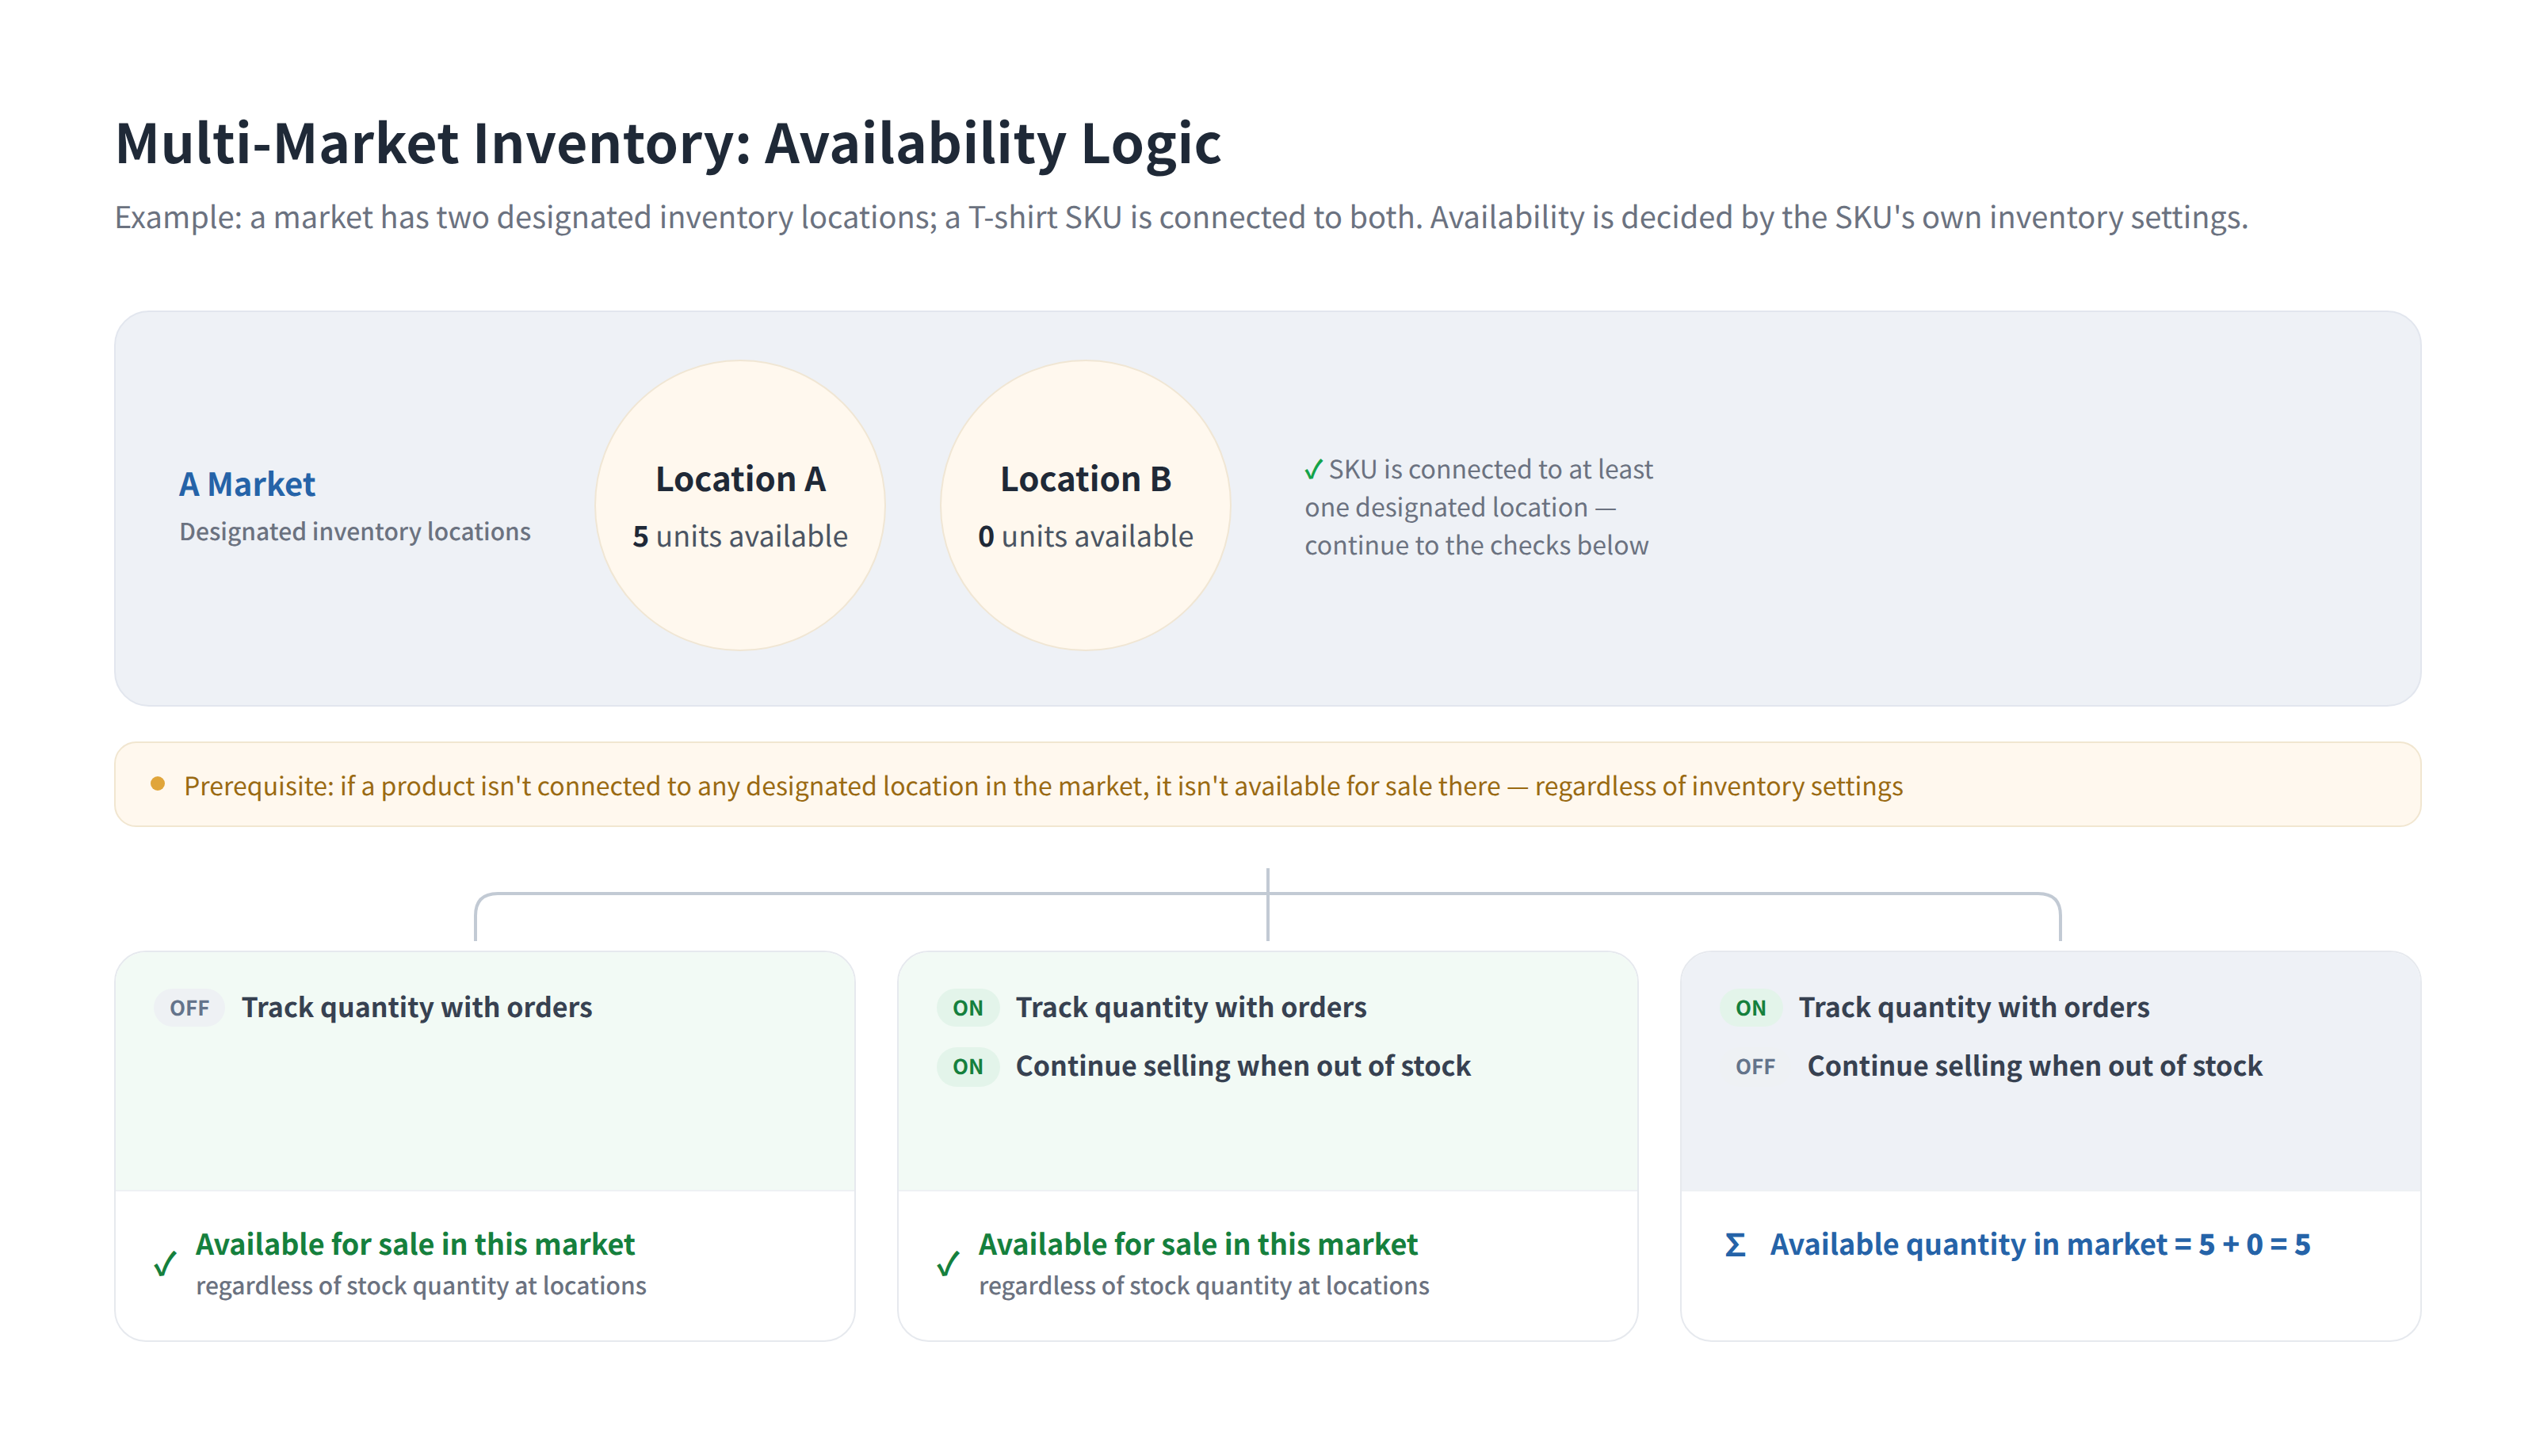
Task: Click the green checkmark beside SKU connected note
Action: pyautogui.click(x=1312, y=469)
